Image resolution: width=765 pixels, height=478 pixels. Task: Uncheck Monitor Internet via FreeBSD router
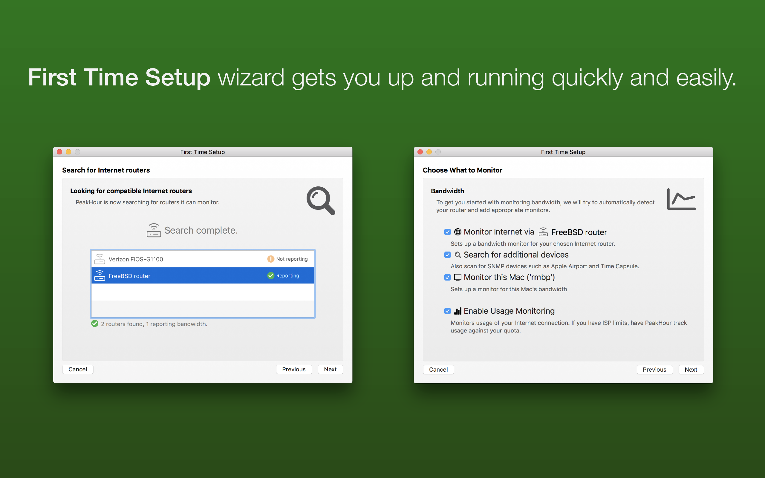[447, 232]
